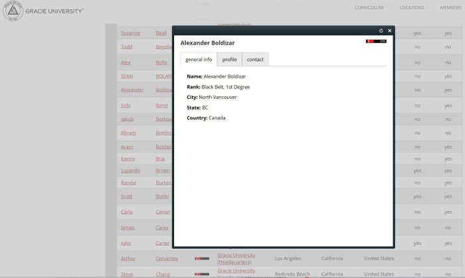Open the Members menu
Screen dimensions: 465x278
[x=452, y=8]
